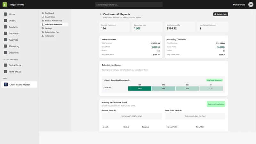The height and width of the screenshot is (144, 256).
Task: Click the Guard Rules icon
Action: (x=43, y=17)
